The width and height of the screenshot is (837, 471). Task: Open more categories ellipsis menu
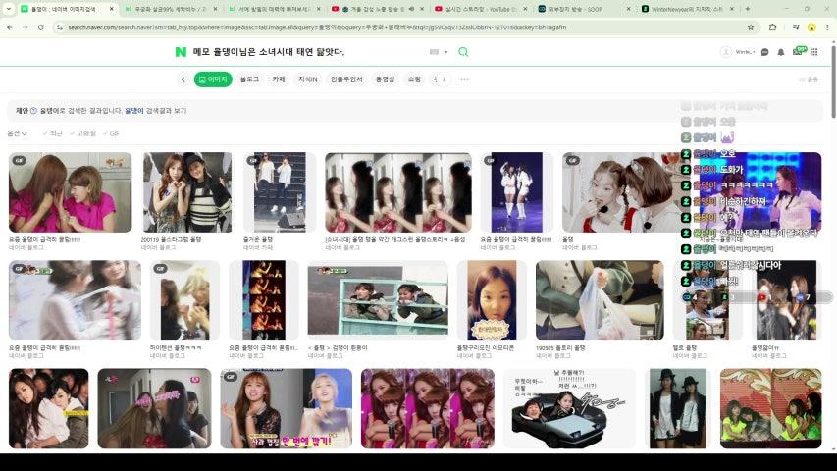coord(464,79)
